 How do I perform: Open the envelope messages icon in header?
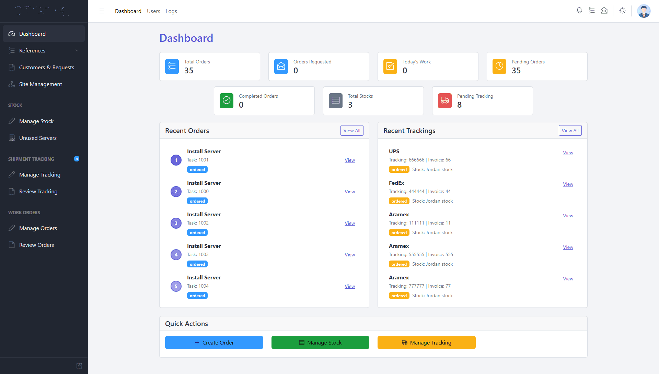pos(604,11)
